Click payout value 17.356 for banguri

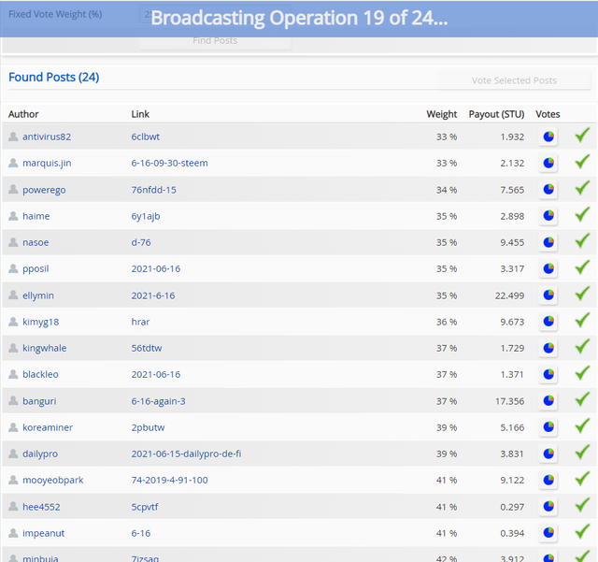[x=509, y=401]
